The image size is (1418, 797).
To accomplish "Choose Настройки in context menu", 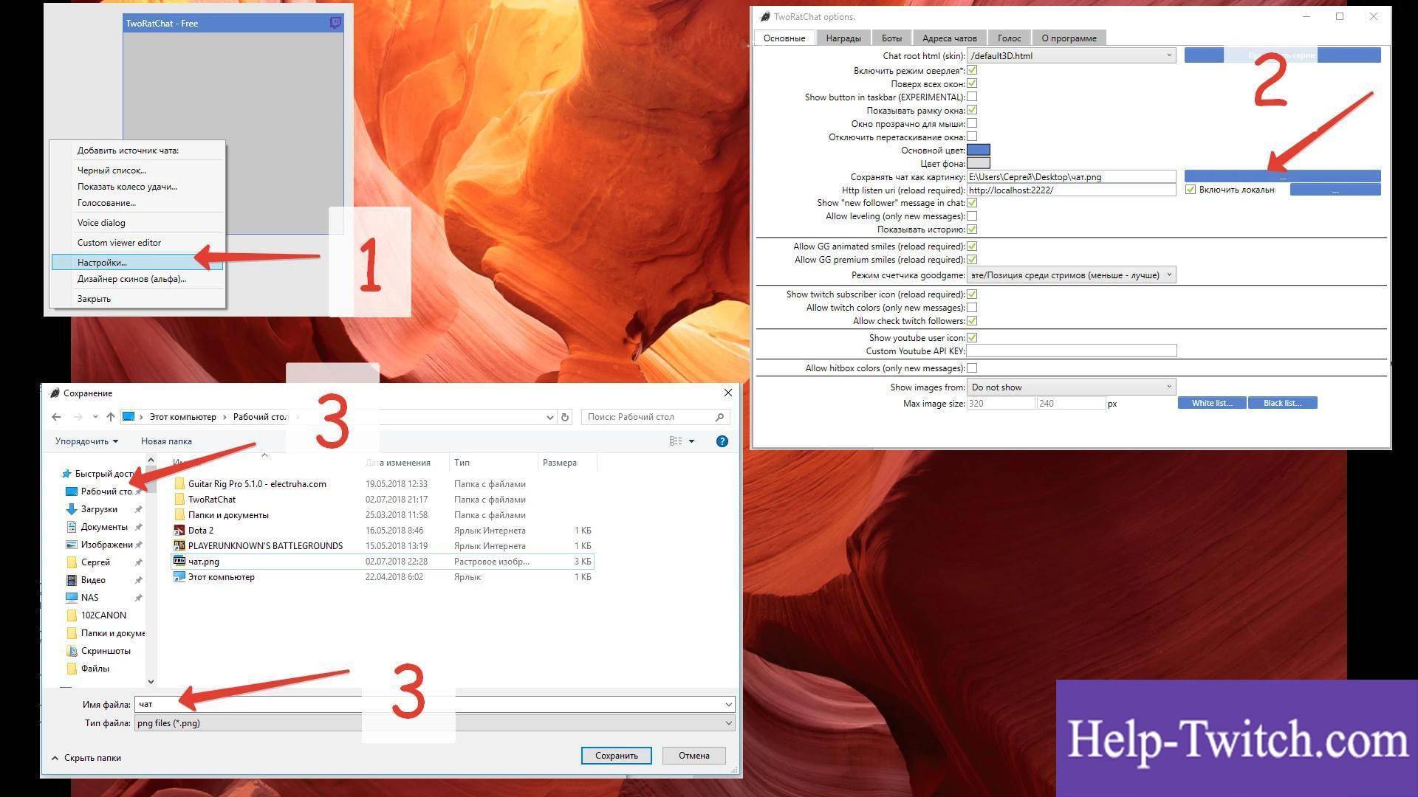I will [137, 262].
